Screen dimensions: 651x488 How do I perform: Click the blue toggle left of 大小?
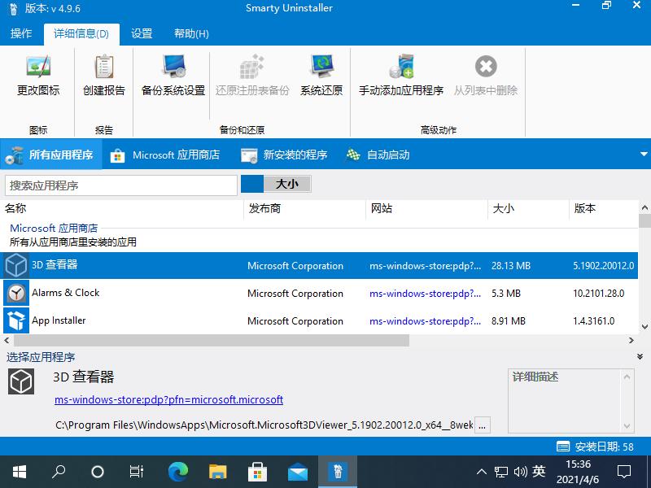(x=252, y=185)
